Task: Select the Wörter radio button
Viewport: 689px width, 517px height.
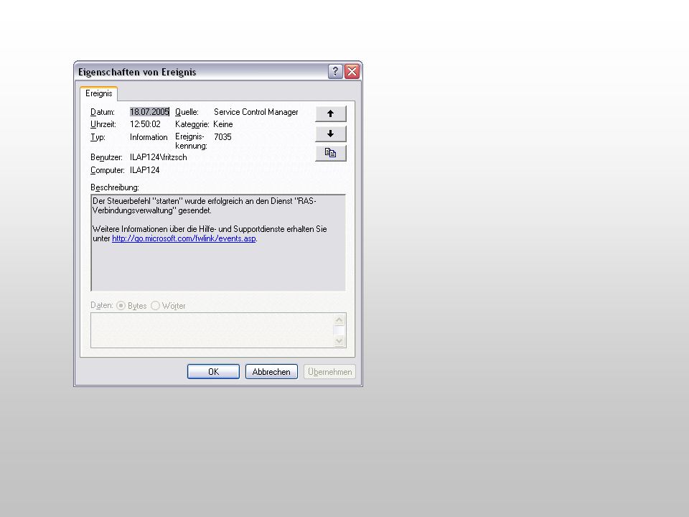Action: (155, 305)
